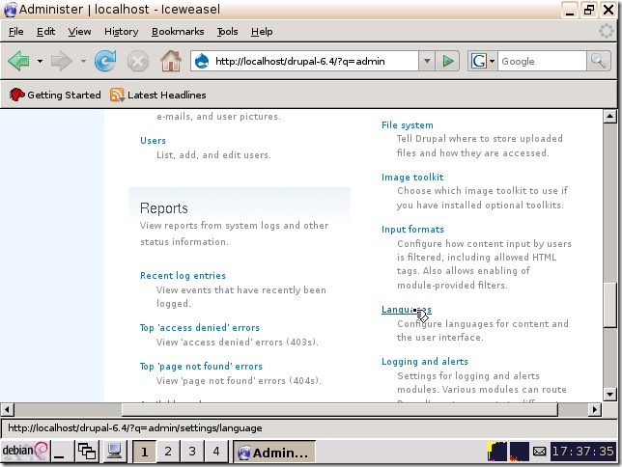Open the Users admin link
Screen dimensions: 622x467
[153, 140]
